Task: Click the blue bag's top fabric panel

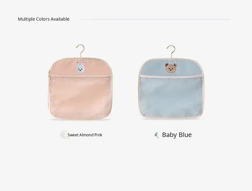Action: pyautogui.click(x=171, y=68)
